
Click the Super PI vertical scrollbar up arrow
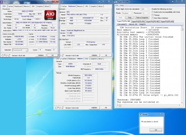pos(182,27)
